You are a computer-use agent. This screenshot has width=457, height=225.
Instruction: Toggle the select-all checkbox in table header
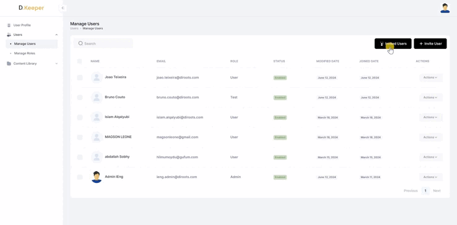click(79, 61)
